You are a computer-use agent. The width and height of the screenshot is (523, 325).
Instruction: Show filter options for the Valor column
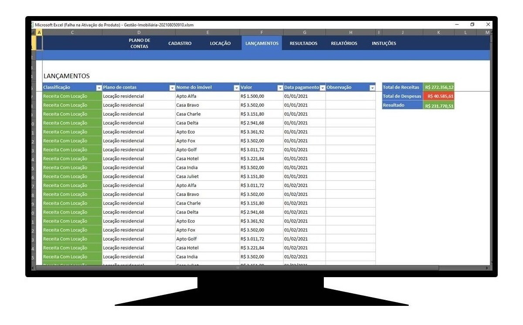click(280, 88)
